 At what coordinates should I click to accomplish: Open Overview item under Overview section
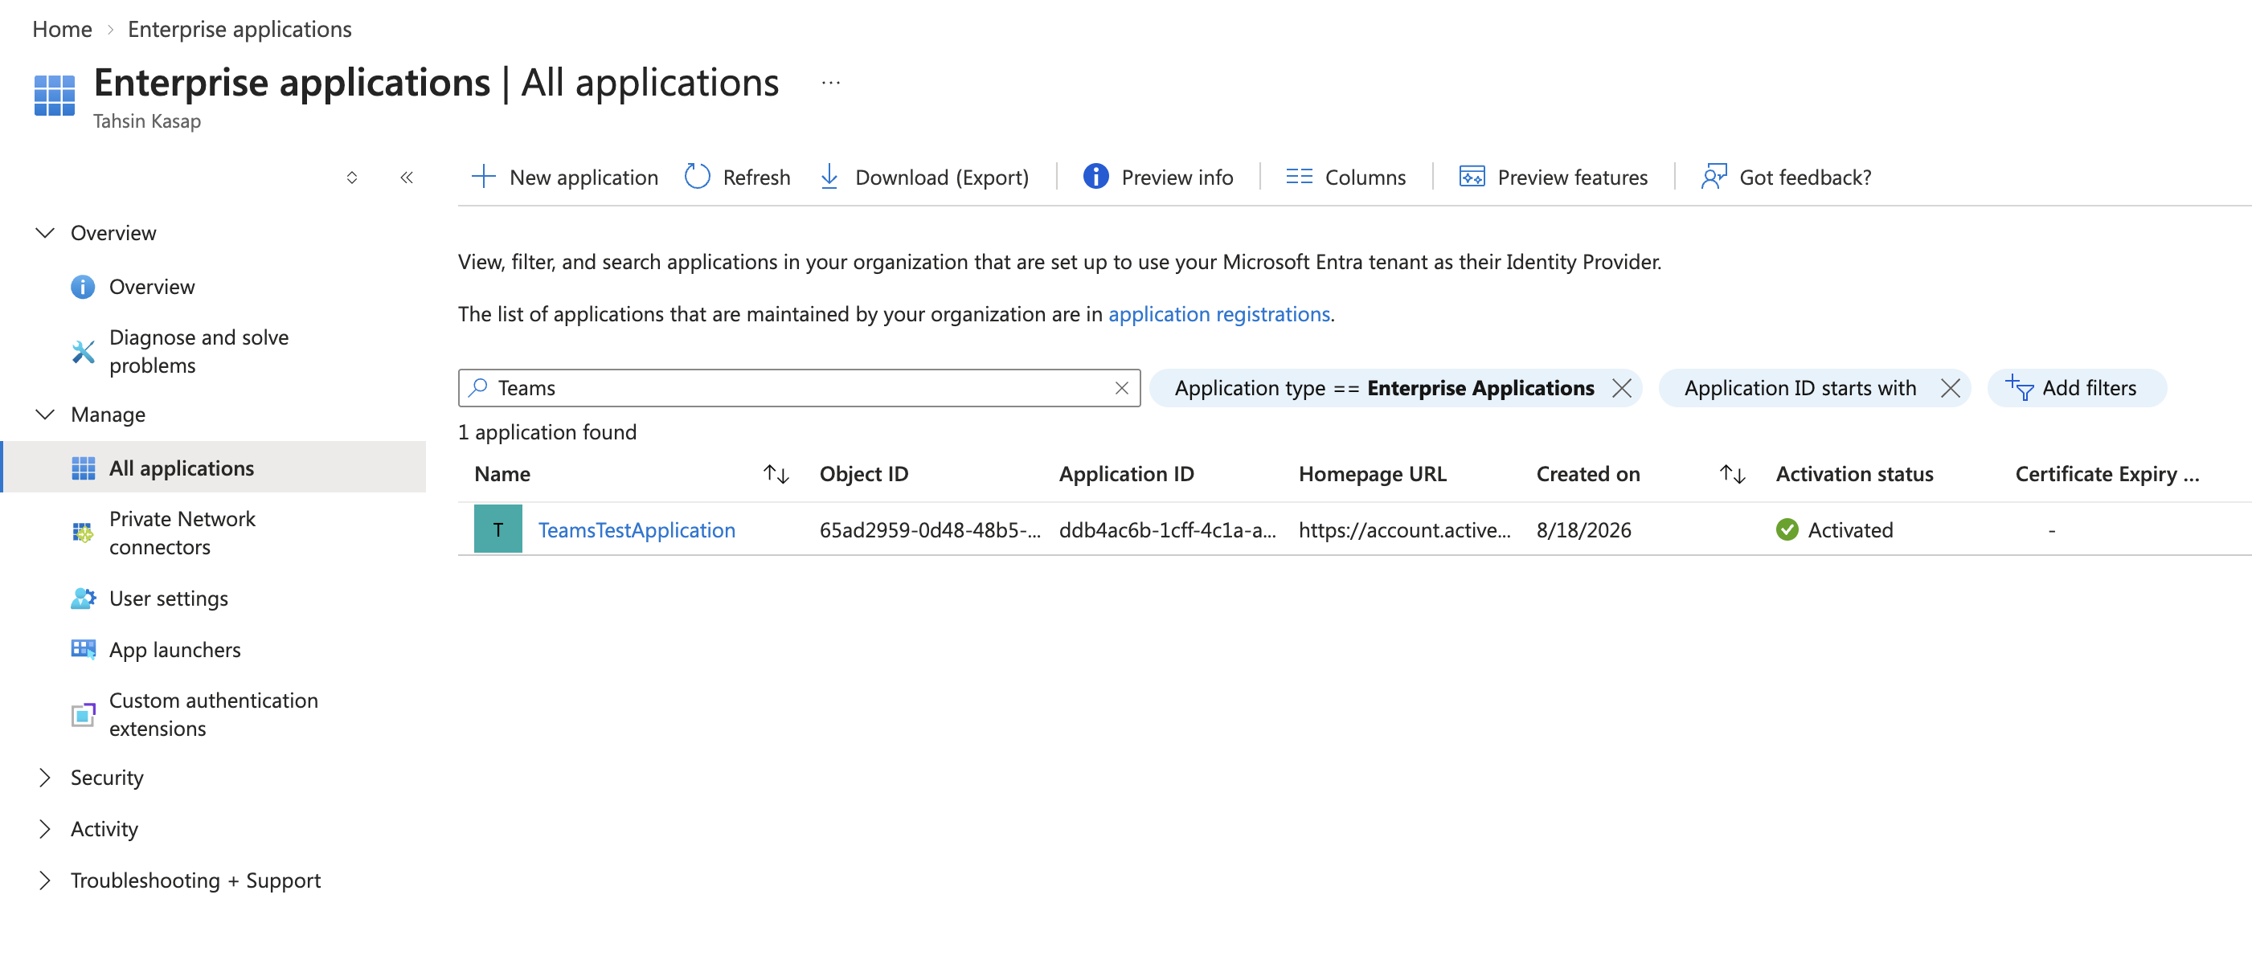click(x=151, y=287)
